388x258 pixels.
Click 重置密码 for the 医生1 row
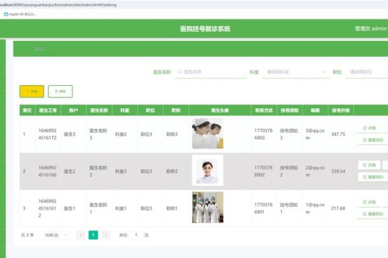point(373,213)
